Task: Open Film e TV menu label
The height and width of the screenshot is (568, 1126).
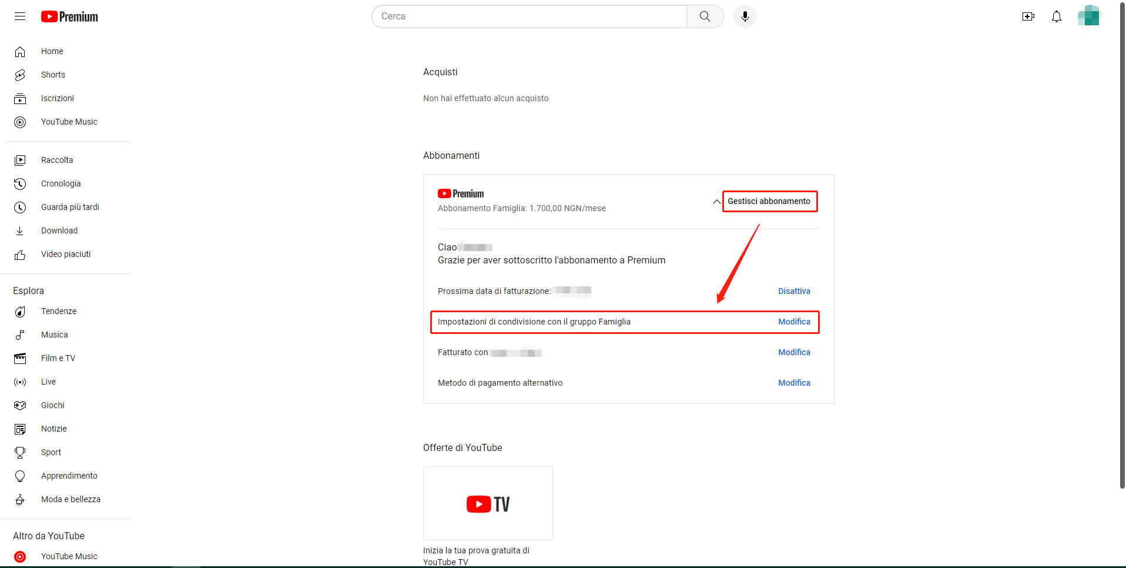Action: click(x=58, y=358)
